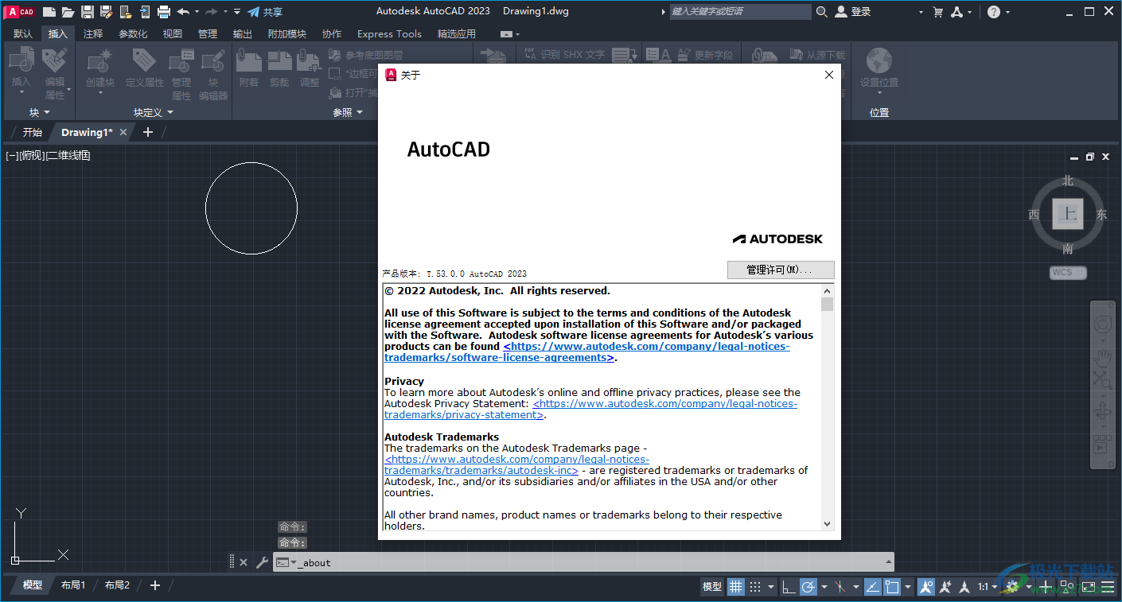
Task: Toggle annotation objects visibility in status bar
Action: 926,587
